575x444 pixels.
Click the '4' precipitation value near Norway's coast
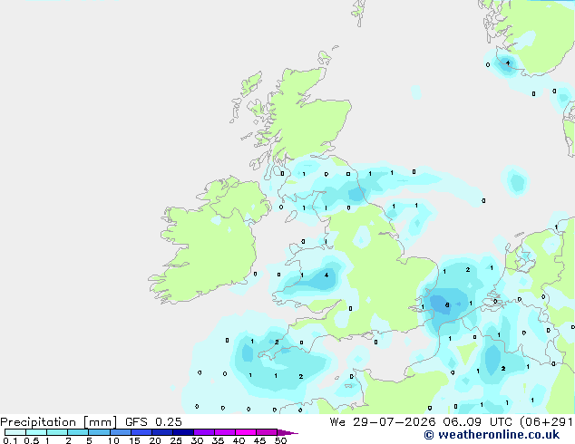[508, 63]
